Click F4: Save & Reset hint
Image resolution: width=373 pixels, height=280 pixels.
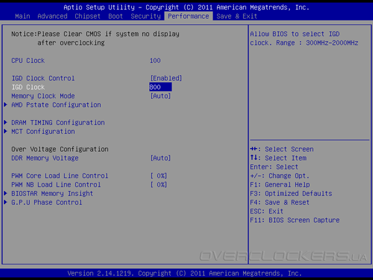point(280,202)
